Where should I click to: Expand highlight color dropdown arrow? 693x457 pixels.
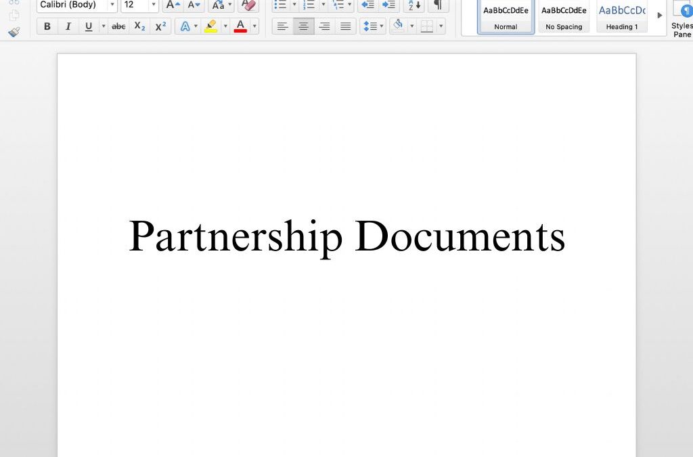pyautogui.click(x=225, y=26)
